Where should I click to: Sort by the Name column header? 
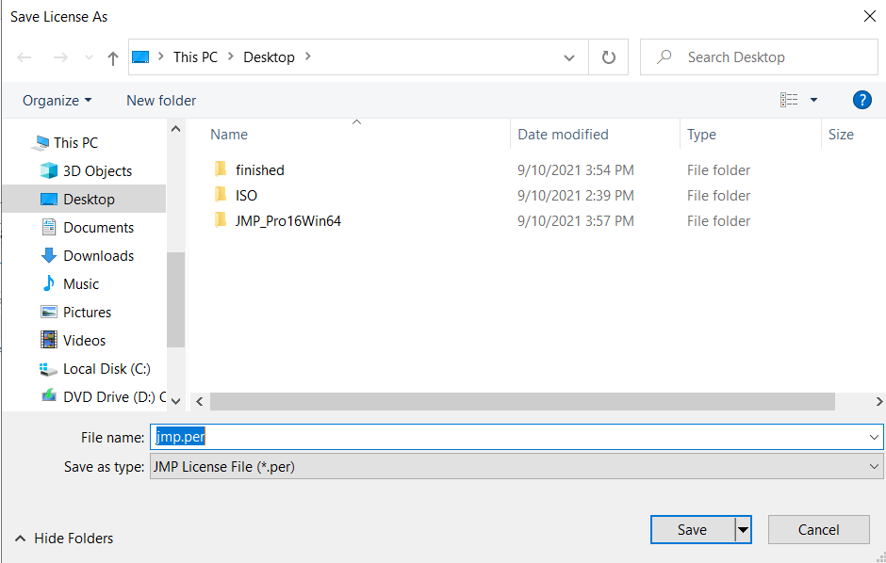coord(229,135)
